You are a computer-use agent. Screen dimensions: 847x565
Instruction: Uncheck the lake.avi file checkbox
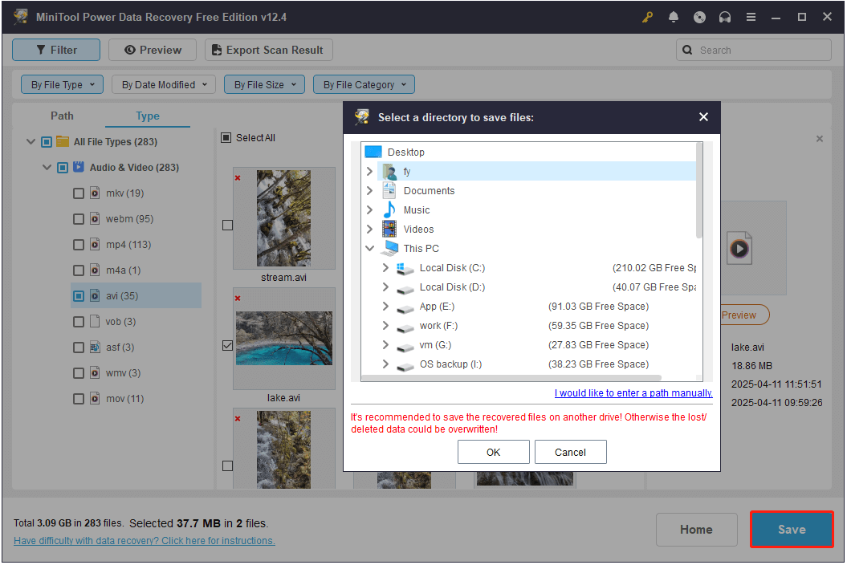coord(227,346)
